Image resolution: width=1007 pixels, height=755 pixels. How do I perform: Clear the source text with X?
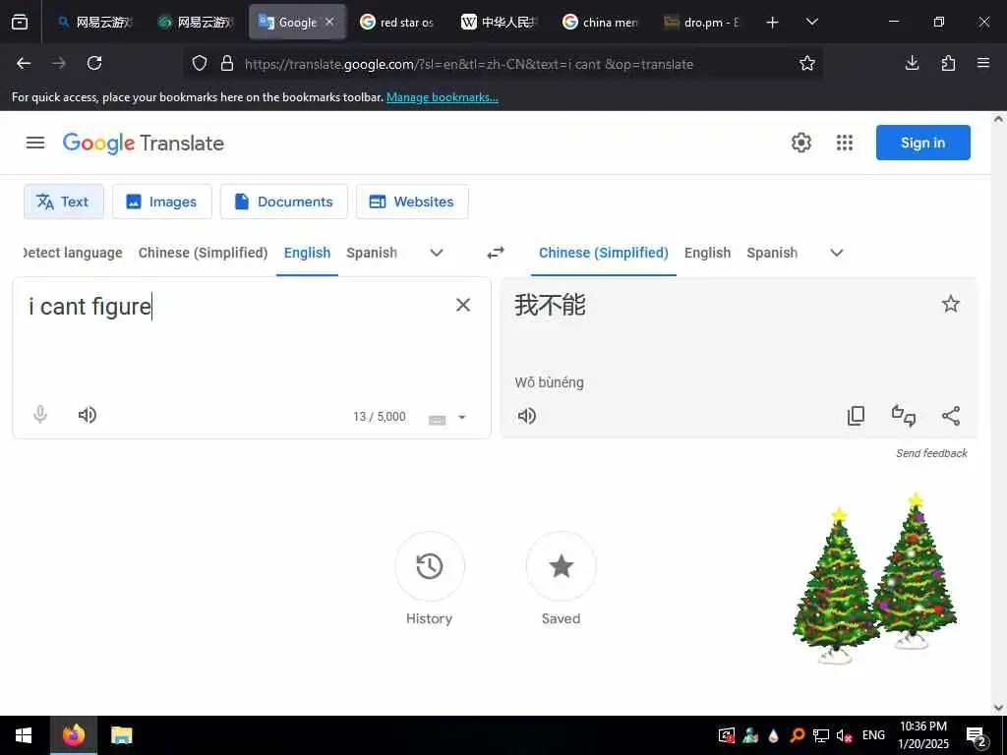[x=463, y=305]
